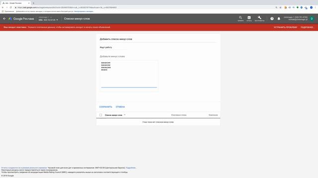The image size is (318, 178).
Task: Open the search tool in the header
Action: pos(240,19)
